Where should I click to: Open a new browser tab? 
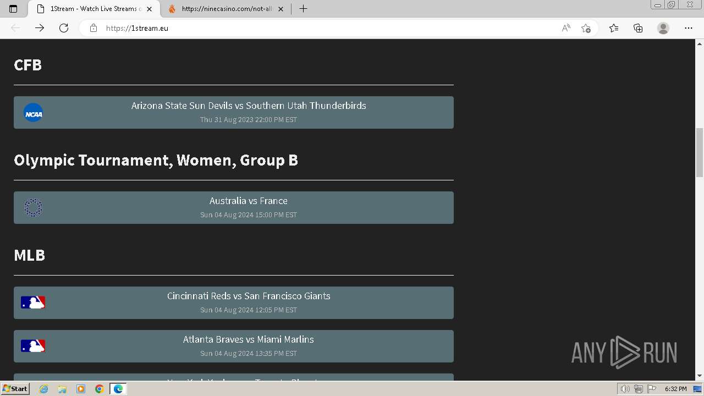pos(303,9)
